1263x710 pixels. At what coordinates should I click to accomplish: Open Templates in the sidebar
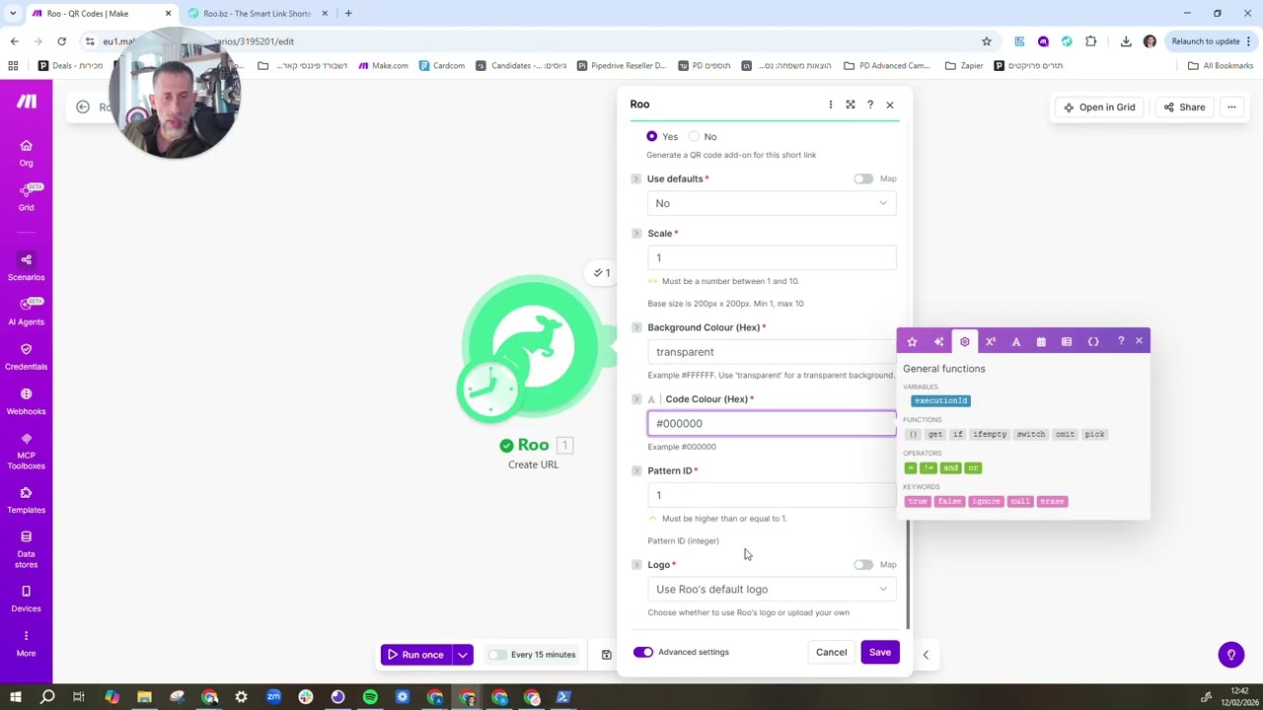pos(26,500)
